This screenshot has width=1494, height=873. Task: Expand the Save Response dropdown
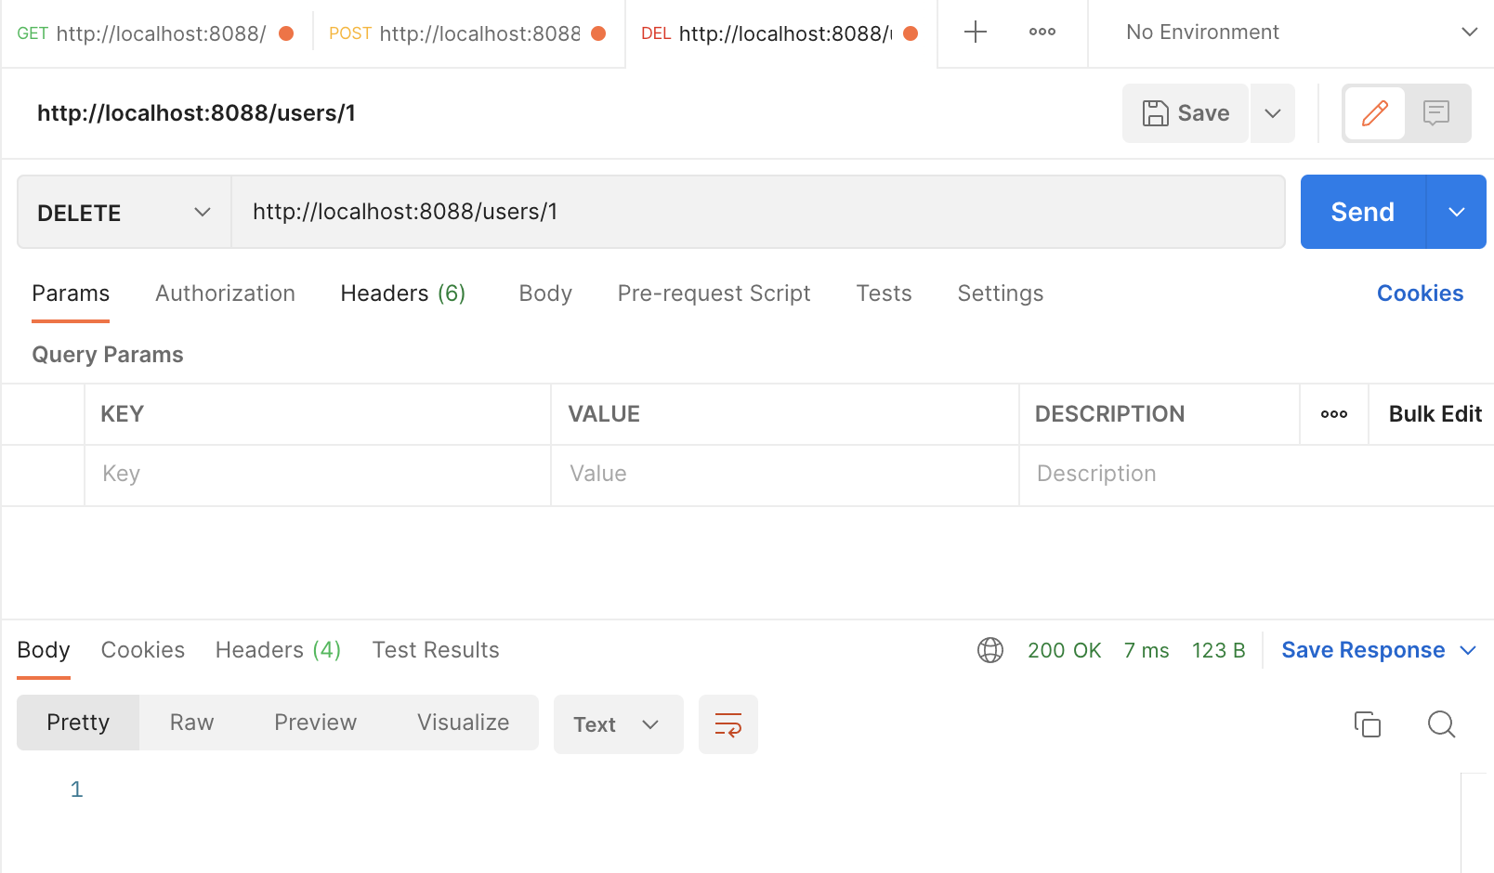tap(1468, 650)
